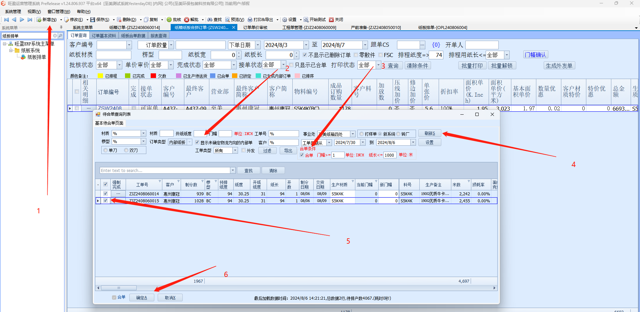This screenshot has height=312, width=640.
Task: Clear the 纸板排单 menu filter text
Action: point(55,36)
